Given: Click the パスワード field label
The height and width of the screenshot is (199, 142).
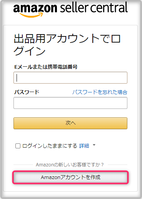Looking at the screenshot, I should tap(27, 92).
